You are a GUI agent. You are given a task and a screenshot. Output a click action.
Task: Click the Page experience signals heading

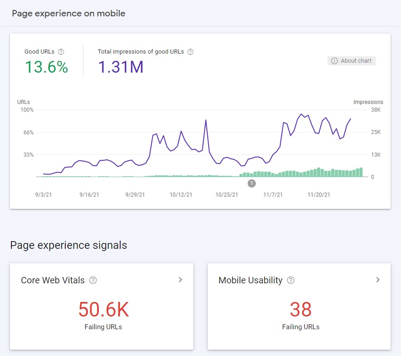(x=68, y=245)
